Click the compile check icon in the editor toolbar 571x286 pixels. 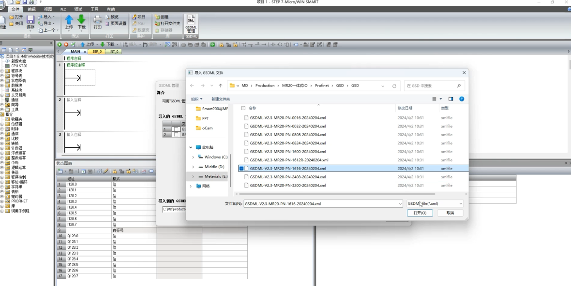(73, 44)
